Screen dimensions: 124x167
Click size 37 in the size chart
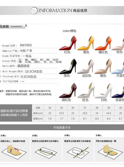tap(85, 108)
